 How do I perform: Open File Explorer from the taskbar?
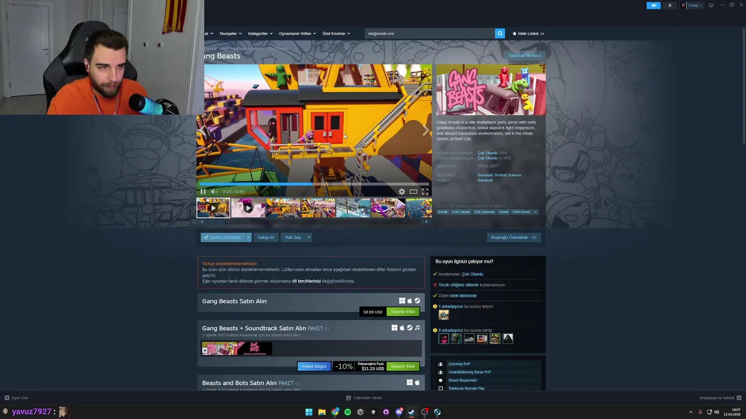pos(322,412)
